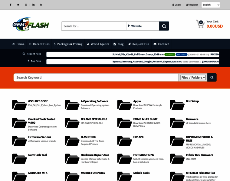Open Bypass_Samsung_Account_Google_Account_Exynos_cpu.rar link
Screen dimensions: 230x181
[x=146, y=62]
